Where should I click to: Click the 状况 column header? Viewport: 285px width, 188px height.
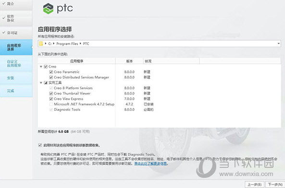point(172,61)
